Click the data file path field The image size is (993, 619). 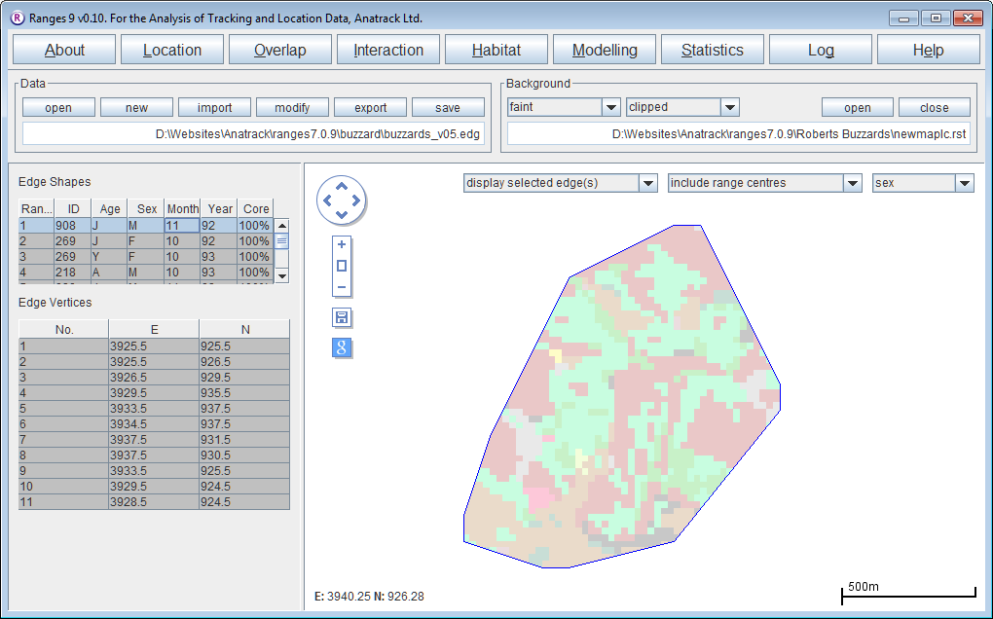tap(253, 133)
